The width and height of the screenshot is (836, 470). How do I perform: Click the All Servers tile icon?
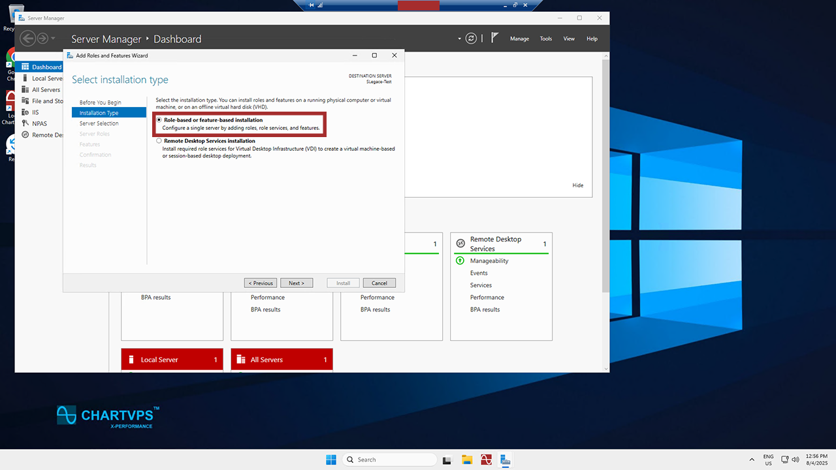[x=240, y=360]
